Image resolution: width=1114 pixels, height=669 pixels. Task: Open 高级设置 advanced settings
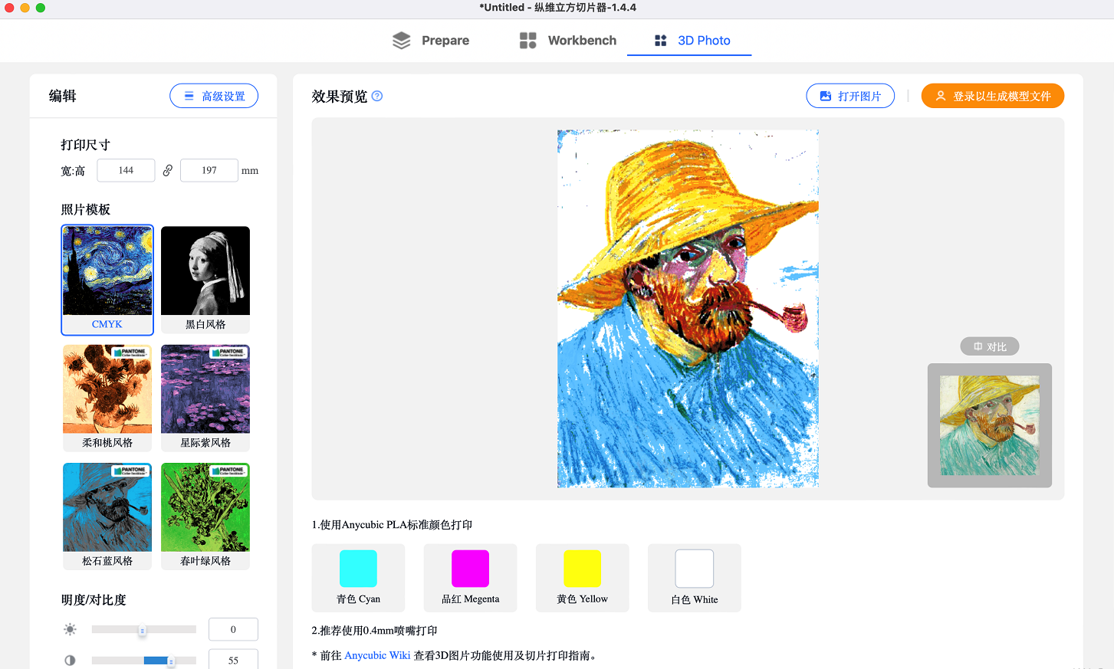[x=214, y=96]
